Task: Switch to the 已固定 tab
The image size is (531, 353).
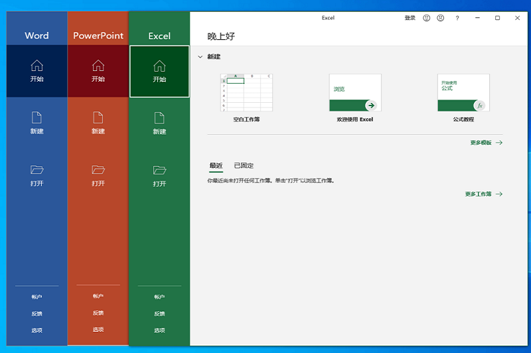Action: (x=244, y=166)
